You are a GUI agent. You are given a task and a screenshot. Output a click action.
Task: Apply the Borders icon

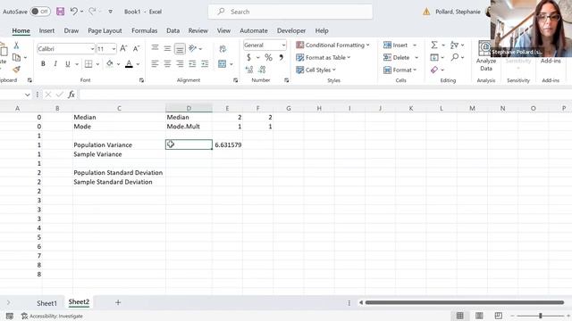88,64
